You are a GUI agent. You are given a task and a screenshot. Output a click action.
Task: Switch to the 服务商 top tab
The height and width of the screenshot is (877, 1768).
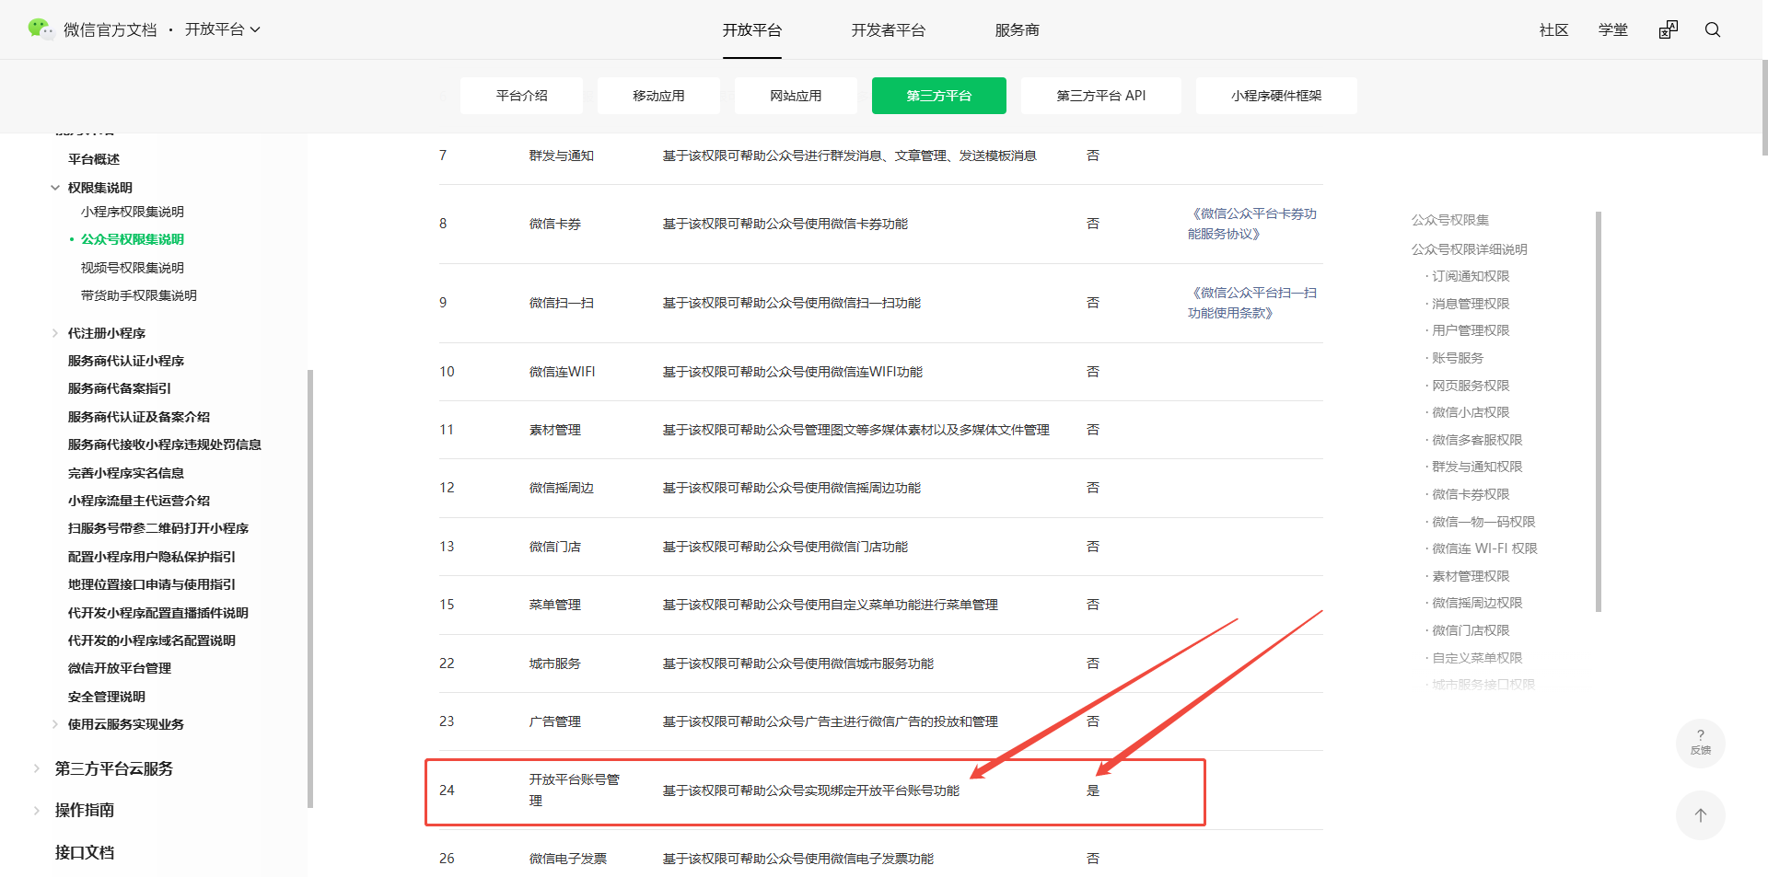coord(1018,30)
